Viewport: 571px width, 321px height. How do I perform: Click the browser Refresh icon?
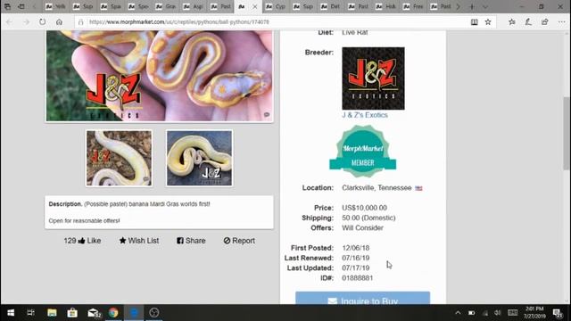[43, 21]
